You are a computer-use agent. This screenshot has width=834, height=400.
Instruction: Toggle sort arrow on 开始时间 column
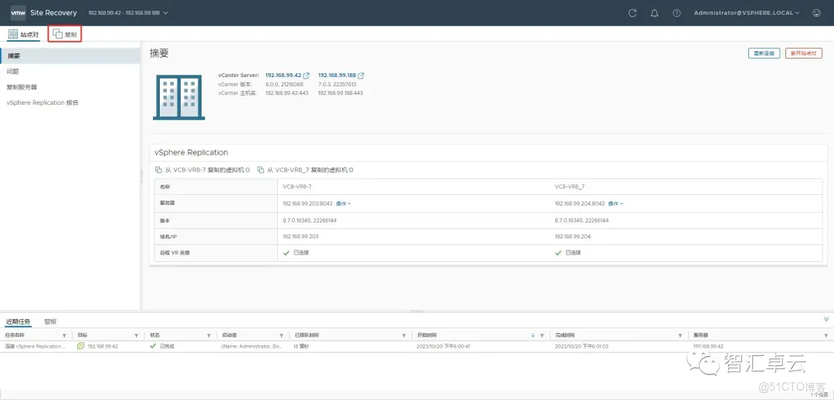click(533, 336)
